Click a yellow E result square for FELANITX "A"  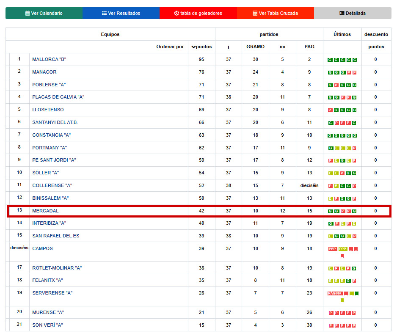pos(330,280)
